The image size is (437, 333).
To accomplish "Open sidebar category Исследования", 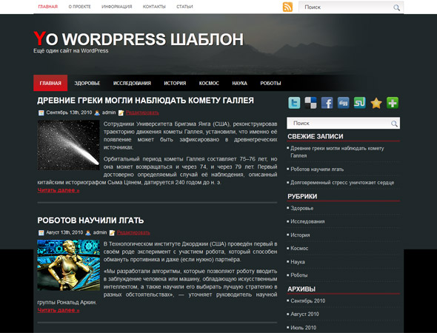I will tap(307, 221).
